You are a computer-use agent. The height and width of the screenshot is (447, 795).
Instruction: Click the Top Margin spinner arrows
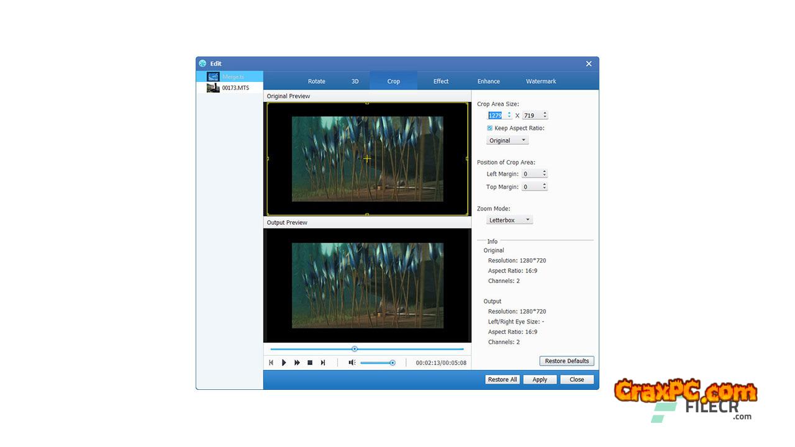tap(545, 187)
